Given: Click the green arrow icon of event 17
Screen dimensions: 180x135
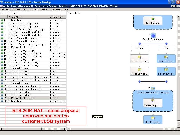Looking at the screenshot, I should (x=2, y=62).
